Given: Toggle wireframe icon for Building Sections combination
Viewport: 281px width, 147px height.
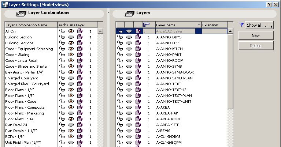Looking at the screenshot, I should coord(80,43).
